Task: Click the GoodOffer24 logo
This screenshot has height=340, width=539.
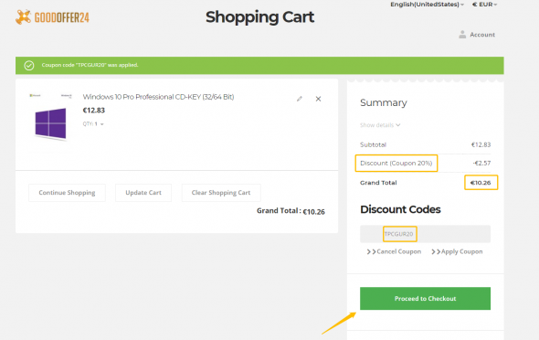Action: pos(52,16)
